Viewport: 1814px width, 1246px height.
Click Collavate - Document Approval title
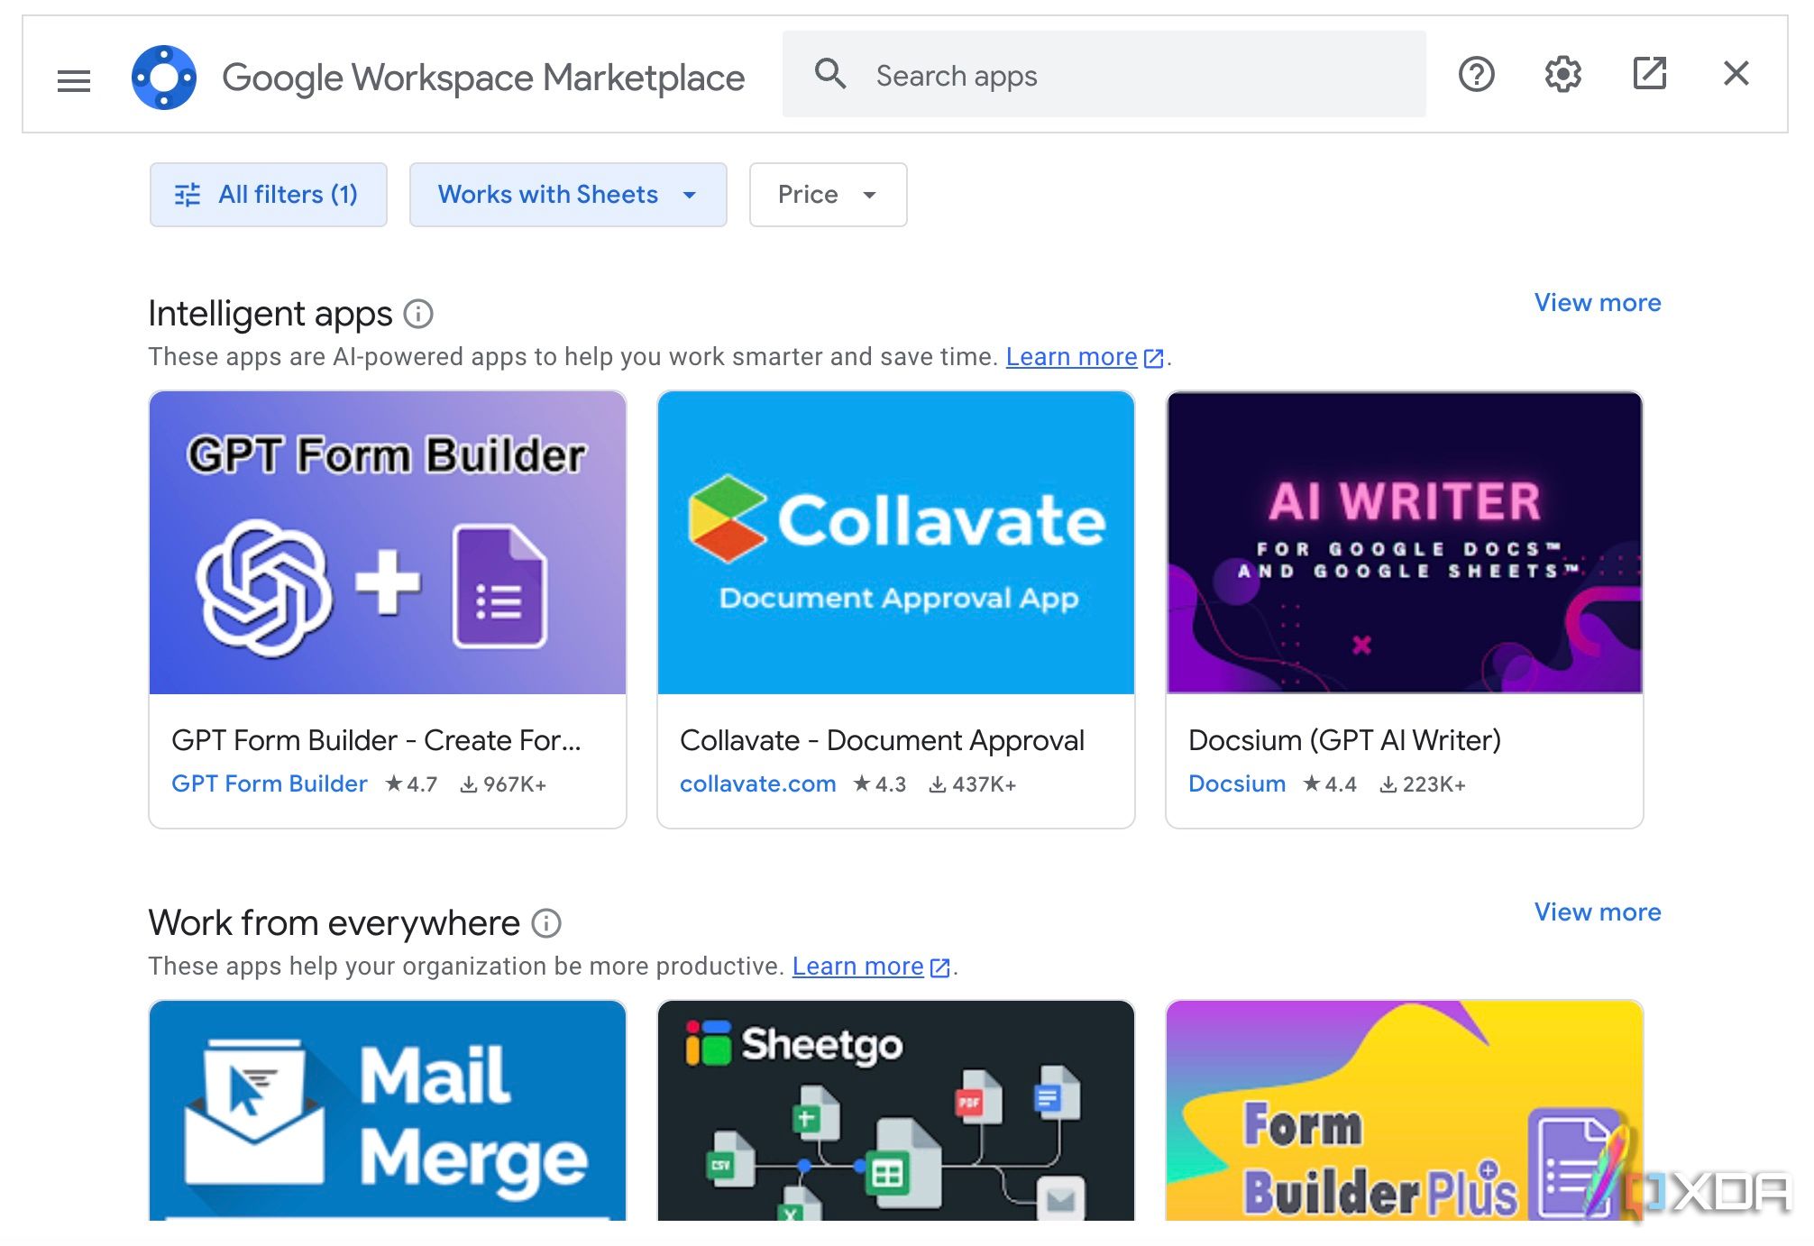pyautogui.click(x=882, y=740)
